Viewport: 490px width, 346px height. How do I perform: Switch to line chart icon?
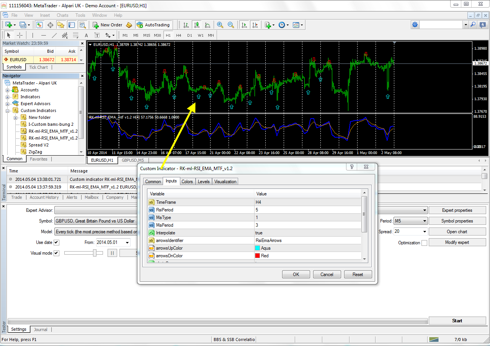coord(207,25)
